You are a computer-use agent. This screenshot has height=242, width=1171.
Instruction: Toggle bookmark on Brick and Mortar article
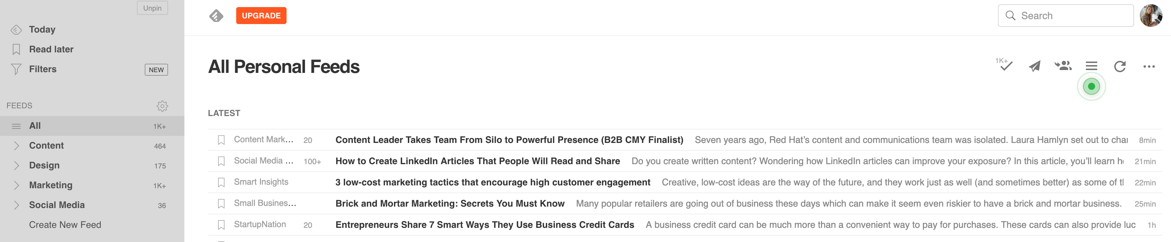coord(221,204)
